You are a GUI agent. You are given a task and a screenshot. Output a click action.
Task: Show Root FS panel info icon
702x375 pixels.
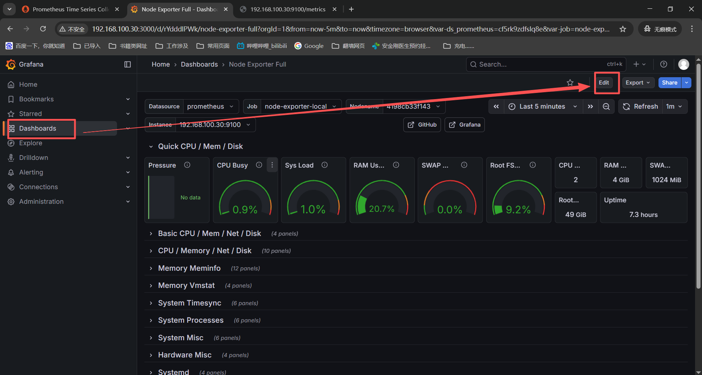[x=533, y=165]
